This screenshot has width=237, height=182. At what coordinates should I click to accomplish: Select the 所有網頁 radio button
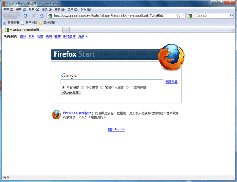point(63,87)
